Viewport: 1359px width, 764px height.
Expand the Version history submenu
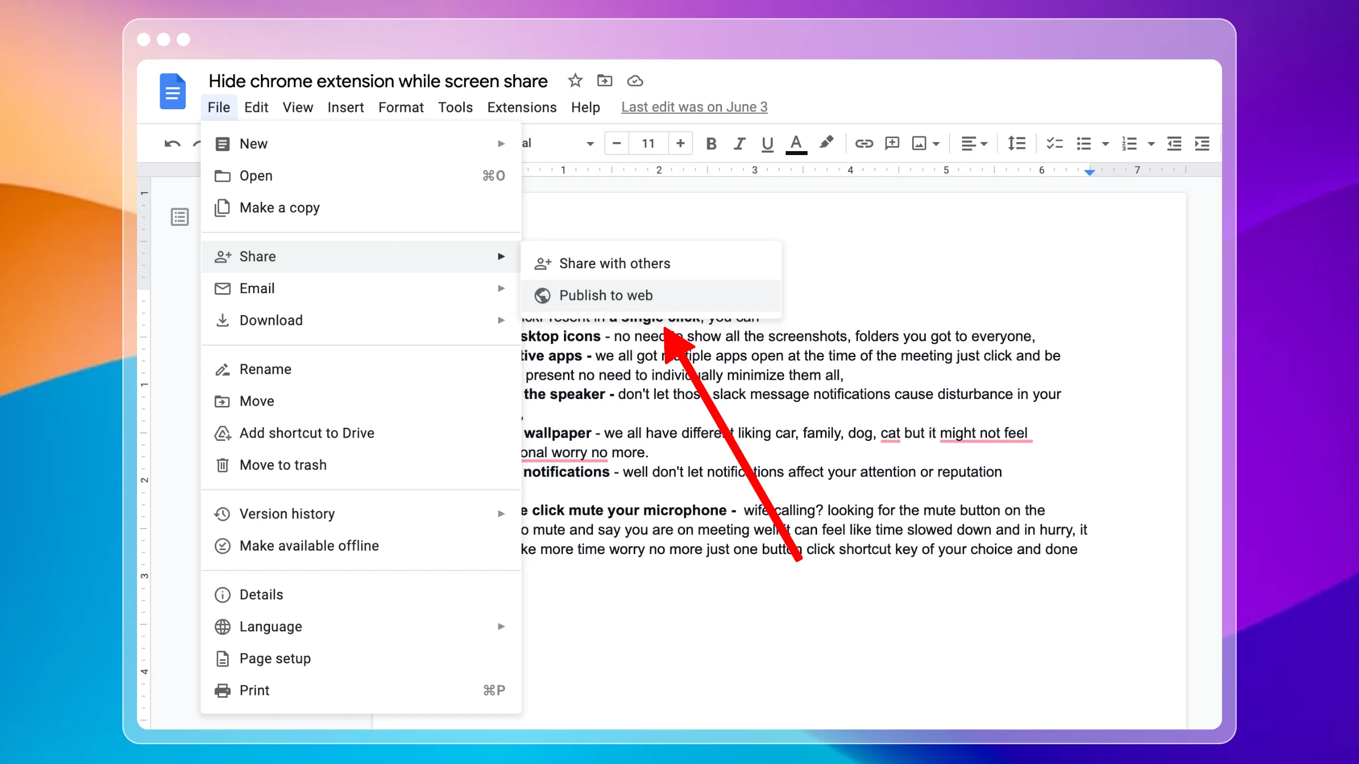click(361, 514)
